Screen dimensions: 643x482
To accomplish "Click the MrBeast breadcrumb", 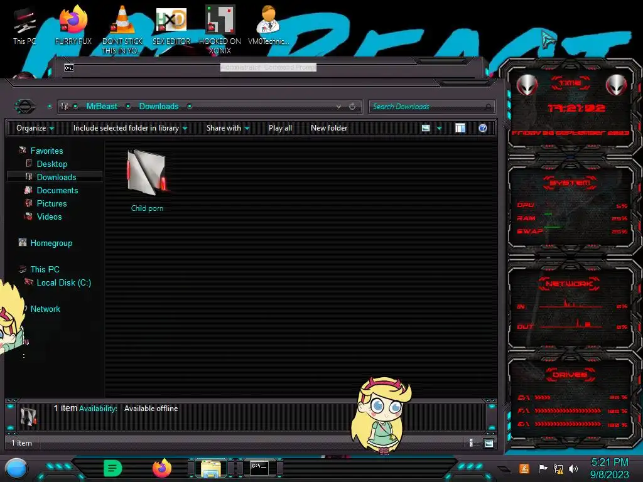I will tap(102, 107).
